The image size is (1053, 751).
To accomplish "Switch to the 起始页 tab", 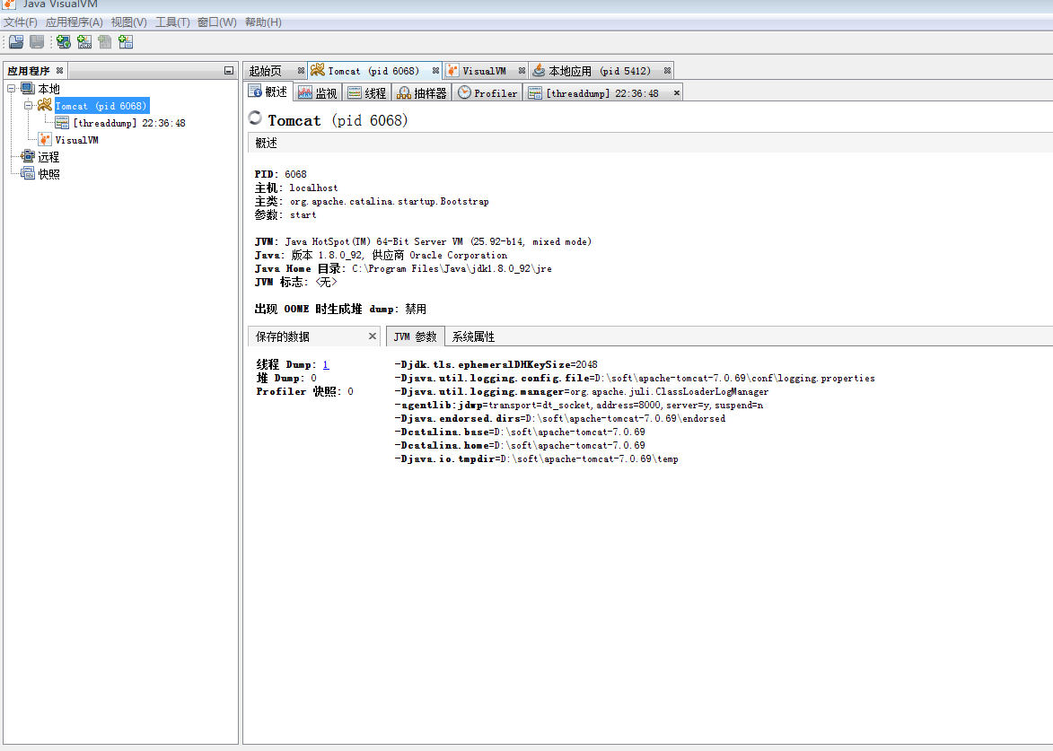I will [x=266, y=71].
